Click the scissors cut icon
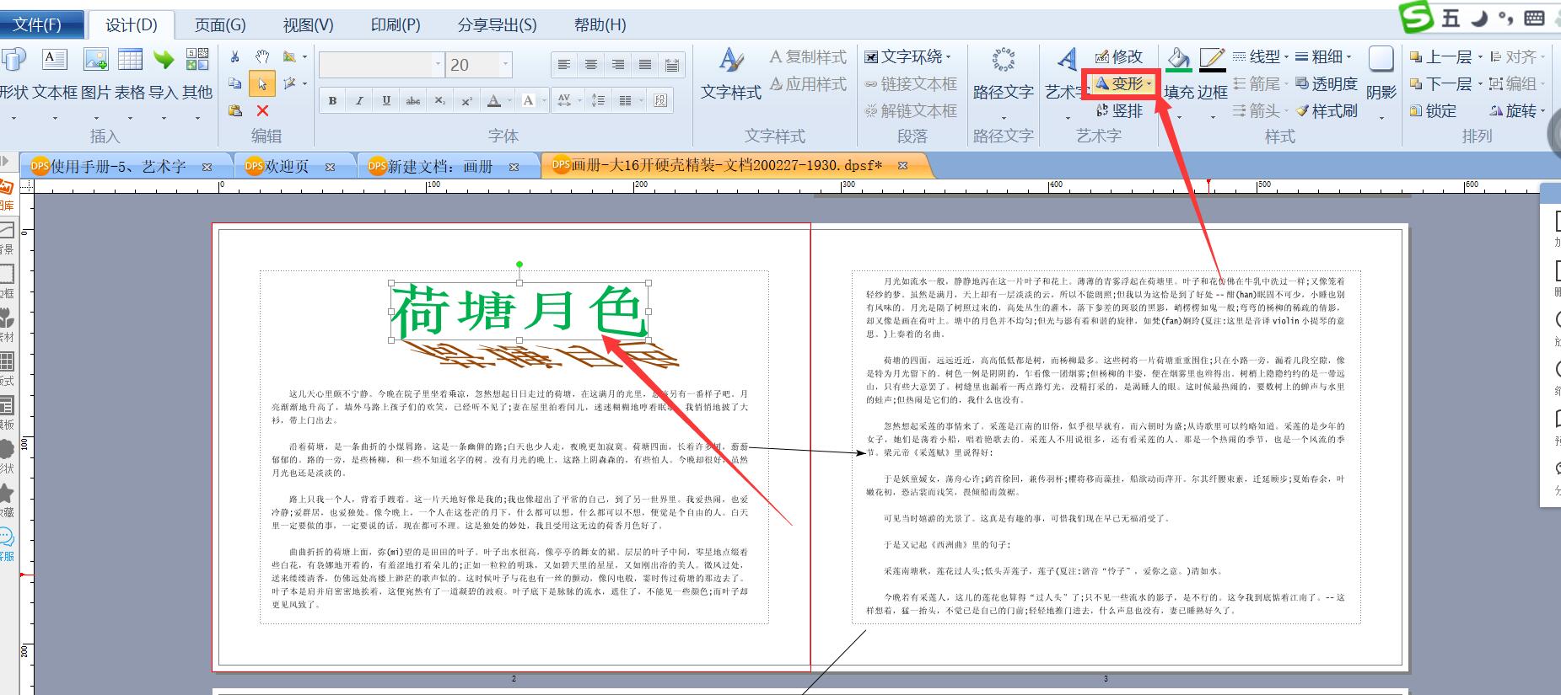Screen dimensions: 1561x695 (x=235, y=56)
